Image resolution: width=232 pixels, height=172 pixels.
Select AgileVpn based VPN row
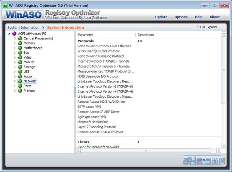149,117
